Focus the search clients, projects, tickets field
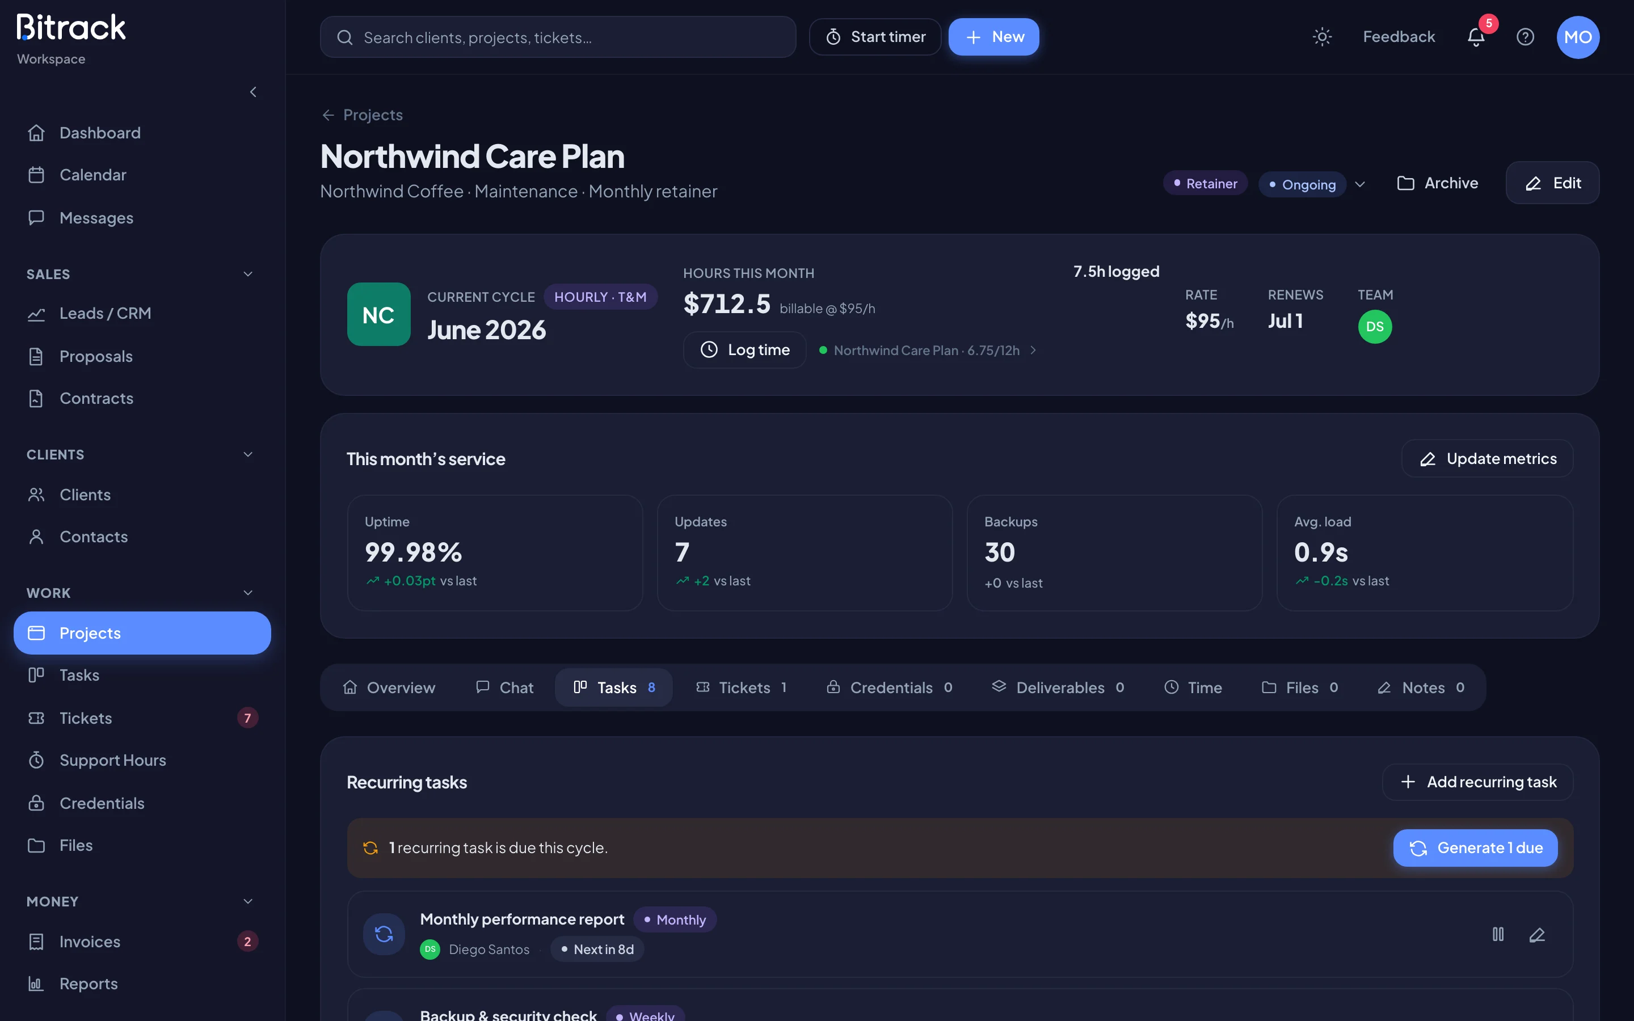 (558, 37)
